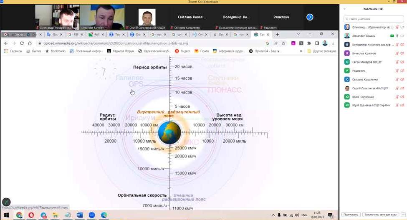Open the Приват24 bookmark
The image size is (407, 220).
(265, 51)
